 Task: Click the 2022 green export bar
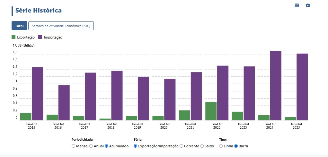[x=211, y=111]
